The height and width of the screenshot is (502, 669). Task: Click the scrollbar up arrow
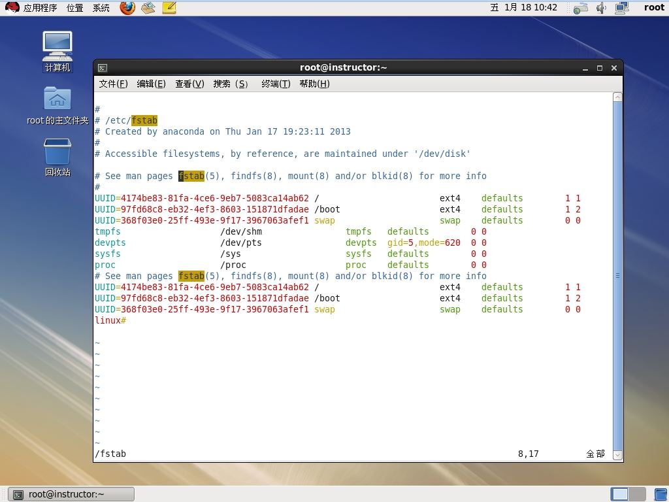coord(617,97)
